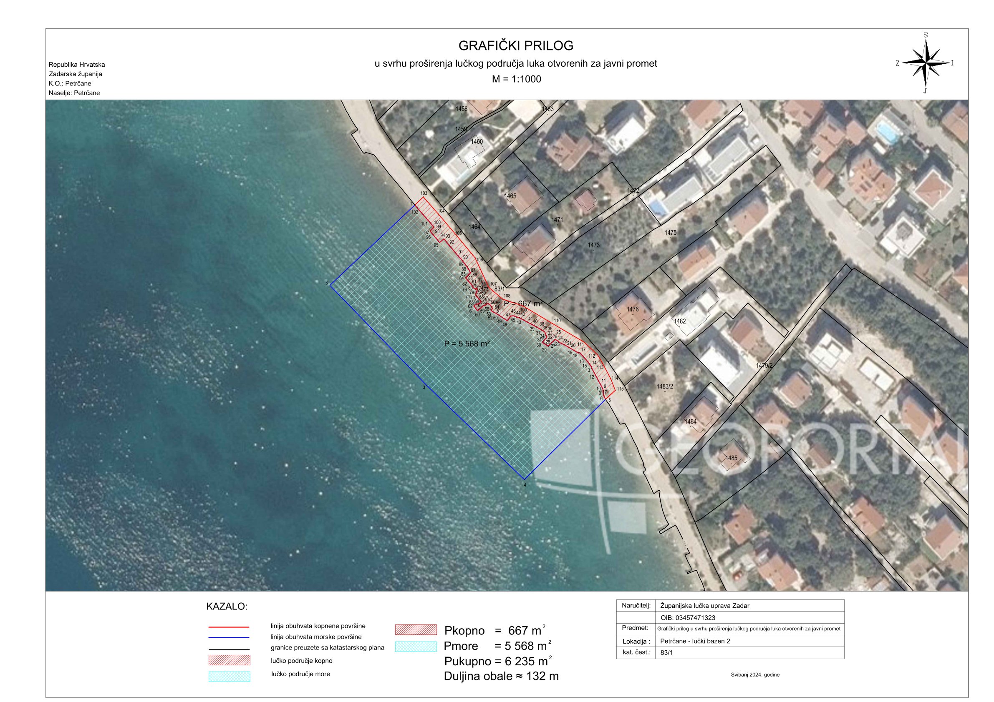Viewport: 994px width, 702px height.
Task: Click the blue line legend sample
Action: [x=229, y=637]
